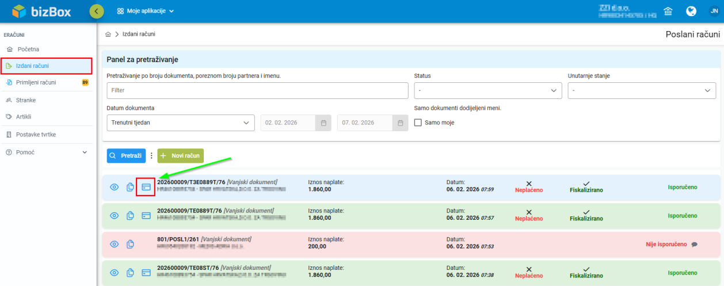This screenshot has width=724, height=286.
Task: View invoice 202600009/TE0889T/76 with eye icon
Action: tap(115, 215)
